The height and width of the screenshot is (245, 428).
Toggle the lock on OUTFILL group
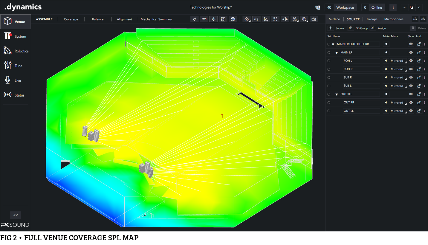pyautogui.click(x=419, y=94)
